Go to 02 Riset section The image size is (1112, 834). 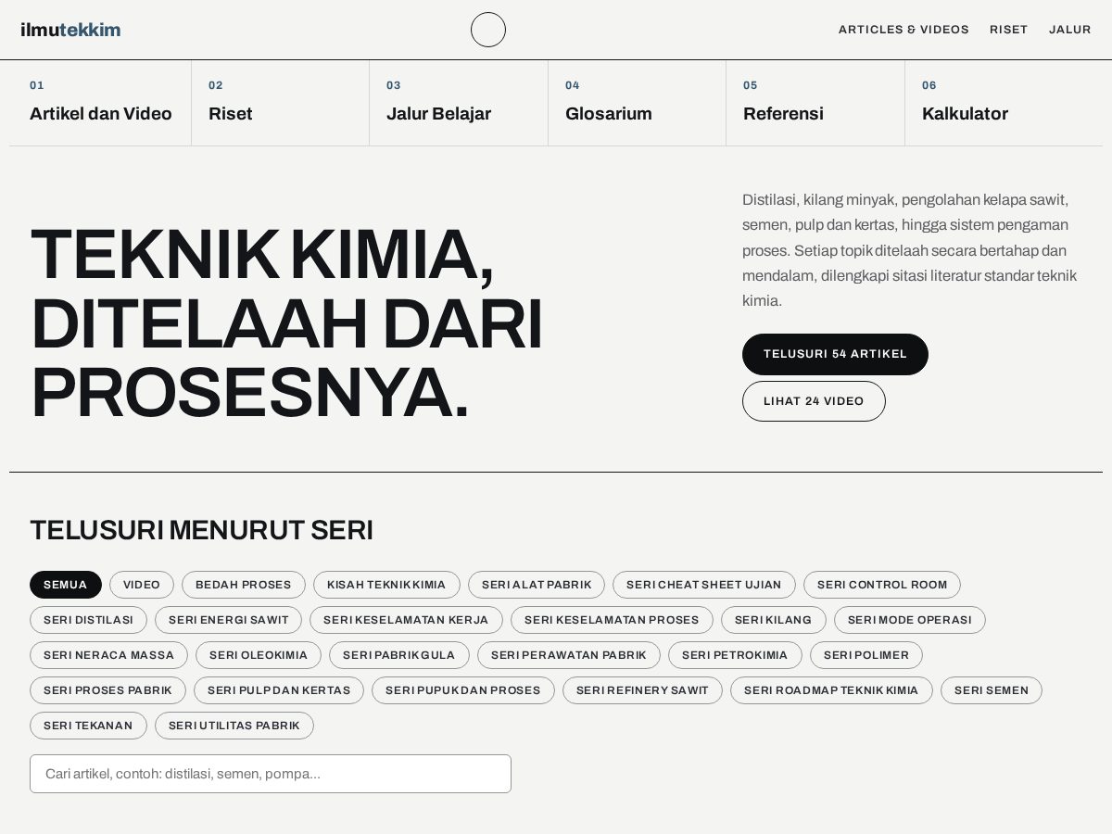click(281, 103)
